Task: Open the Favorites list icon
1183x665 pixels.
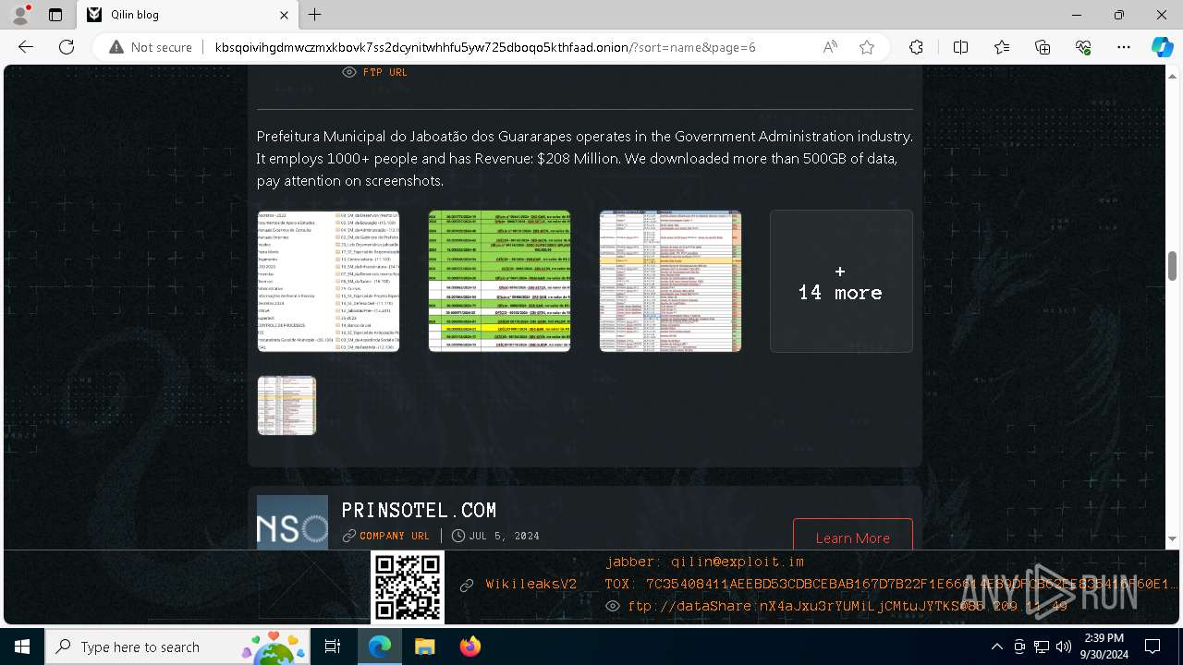Action: tap(1002, 47)
